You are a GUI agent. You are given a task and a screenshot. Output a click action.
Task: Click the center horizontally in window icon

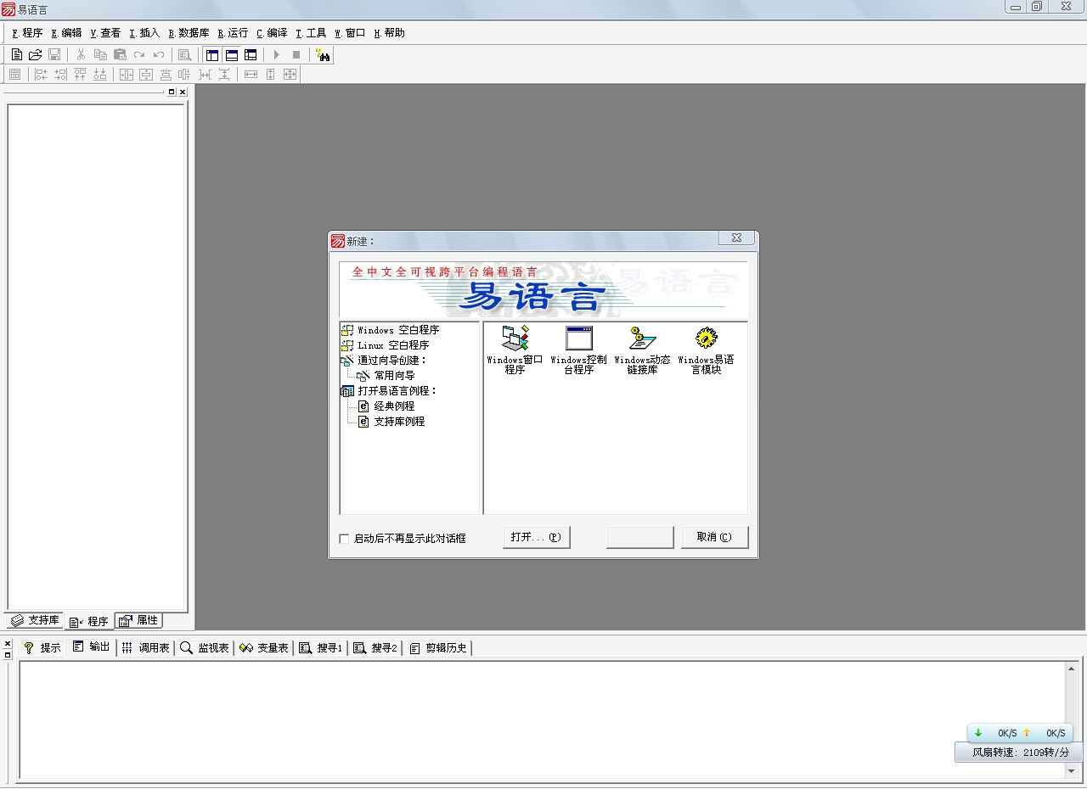point(127,74)
